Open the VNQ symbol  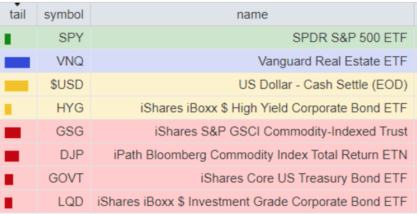pos(70,61)
